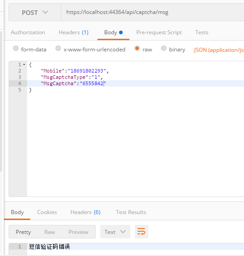Open the Pre-request Script tab
This screenshot has width=244, height=256.
tap(159, 32)
